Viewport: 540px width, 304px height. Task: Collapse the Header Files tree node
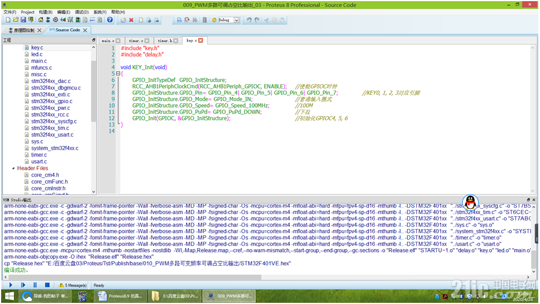13,168
